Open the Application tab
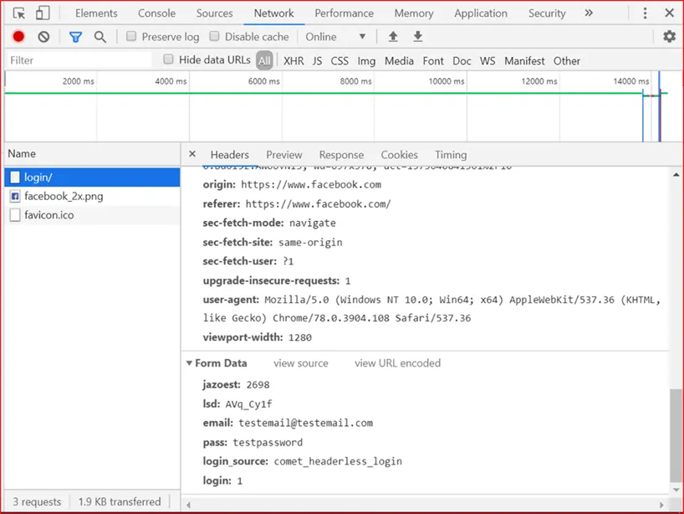The height and width of the screenshot is (514, 684). [x=481, y=13]
